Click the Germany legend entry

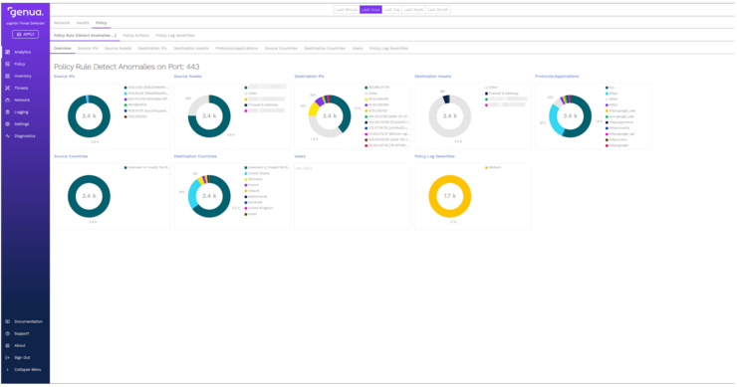[x=253, y=179]
